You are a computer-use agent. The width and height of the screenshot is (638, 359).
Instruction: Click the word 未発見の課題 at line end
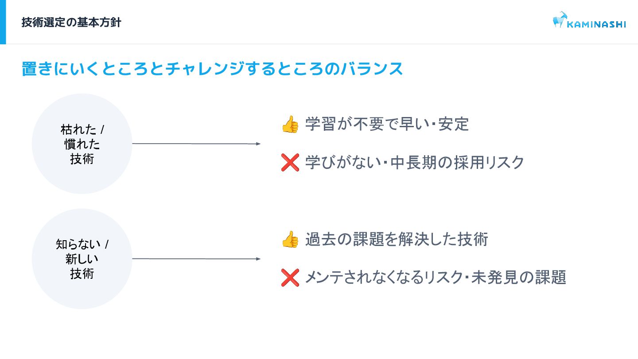(519, 278)
